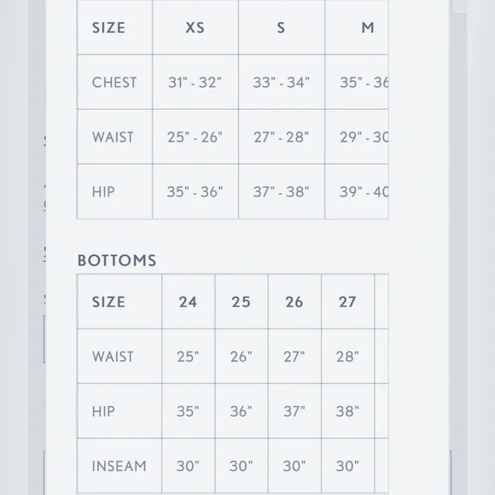This screenshot has height=495, width=495.
Task: Click bottoms size 27 header
Action: pos(347,302)
